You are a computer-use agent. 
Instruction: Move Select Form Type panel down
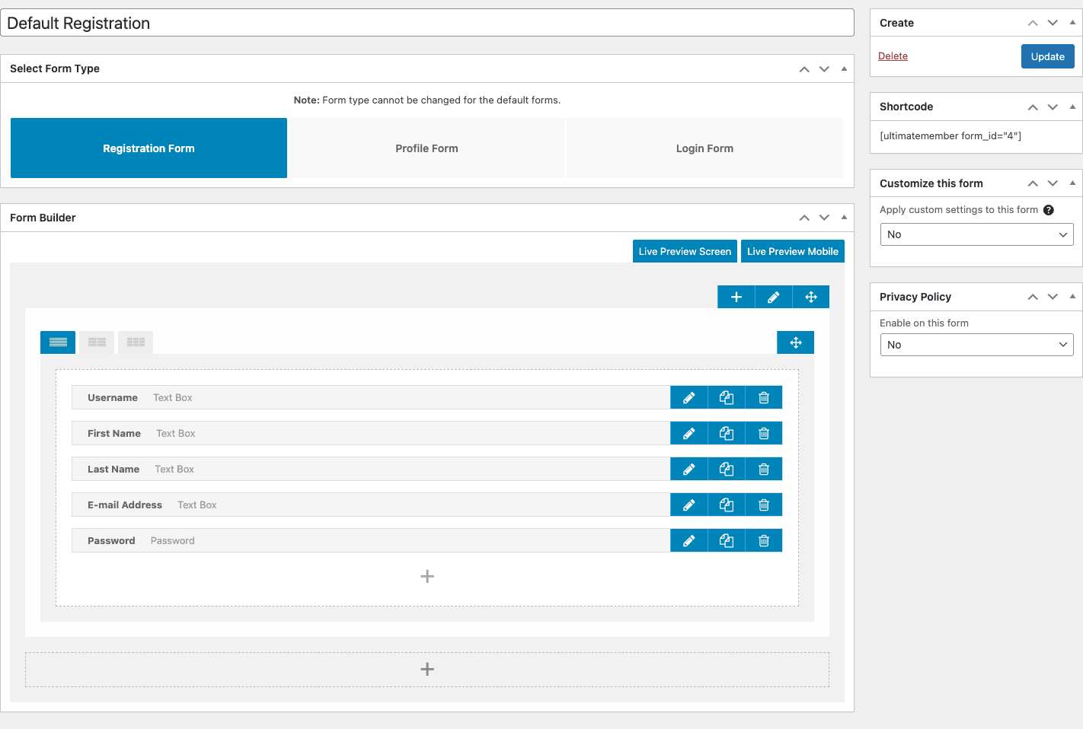(x=824, y=68)
